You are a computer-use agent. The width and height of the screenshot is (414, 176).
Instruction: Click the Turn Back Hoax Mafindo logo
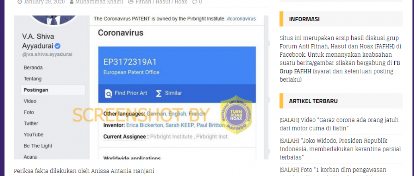(236, 115)
